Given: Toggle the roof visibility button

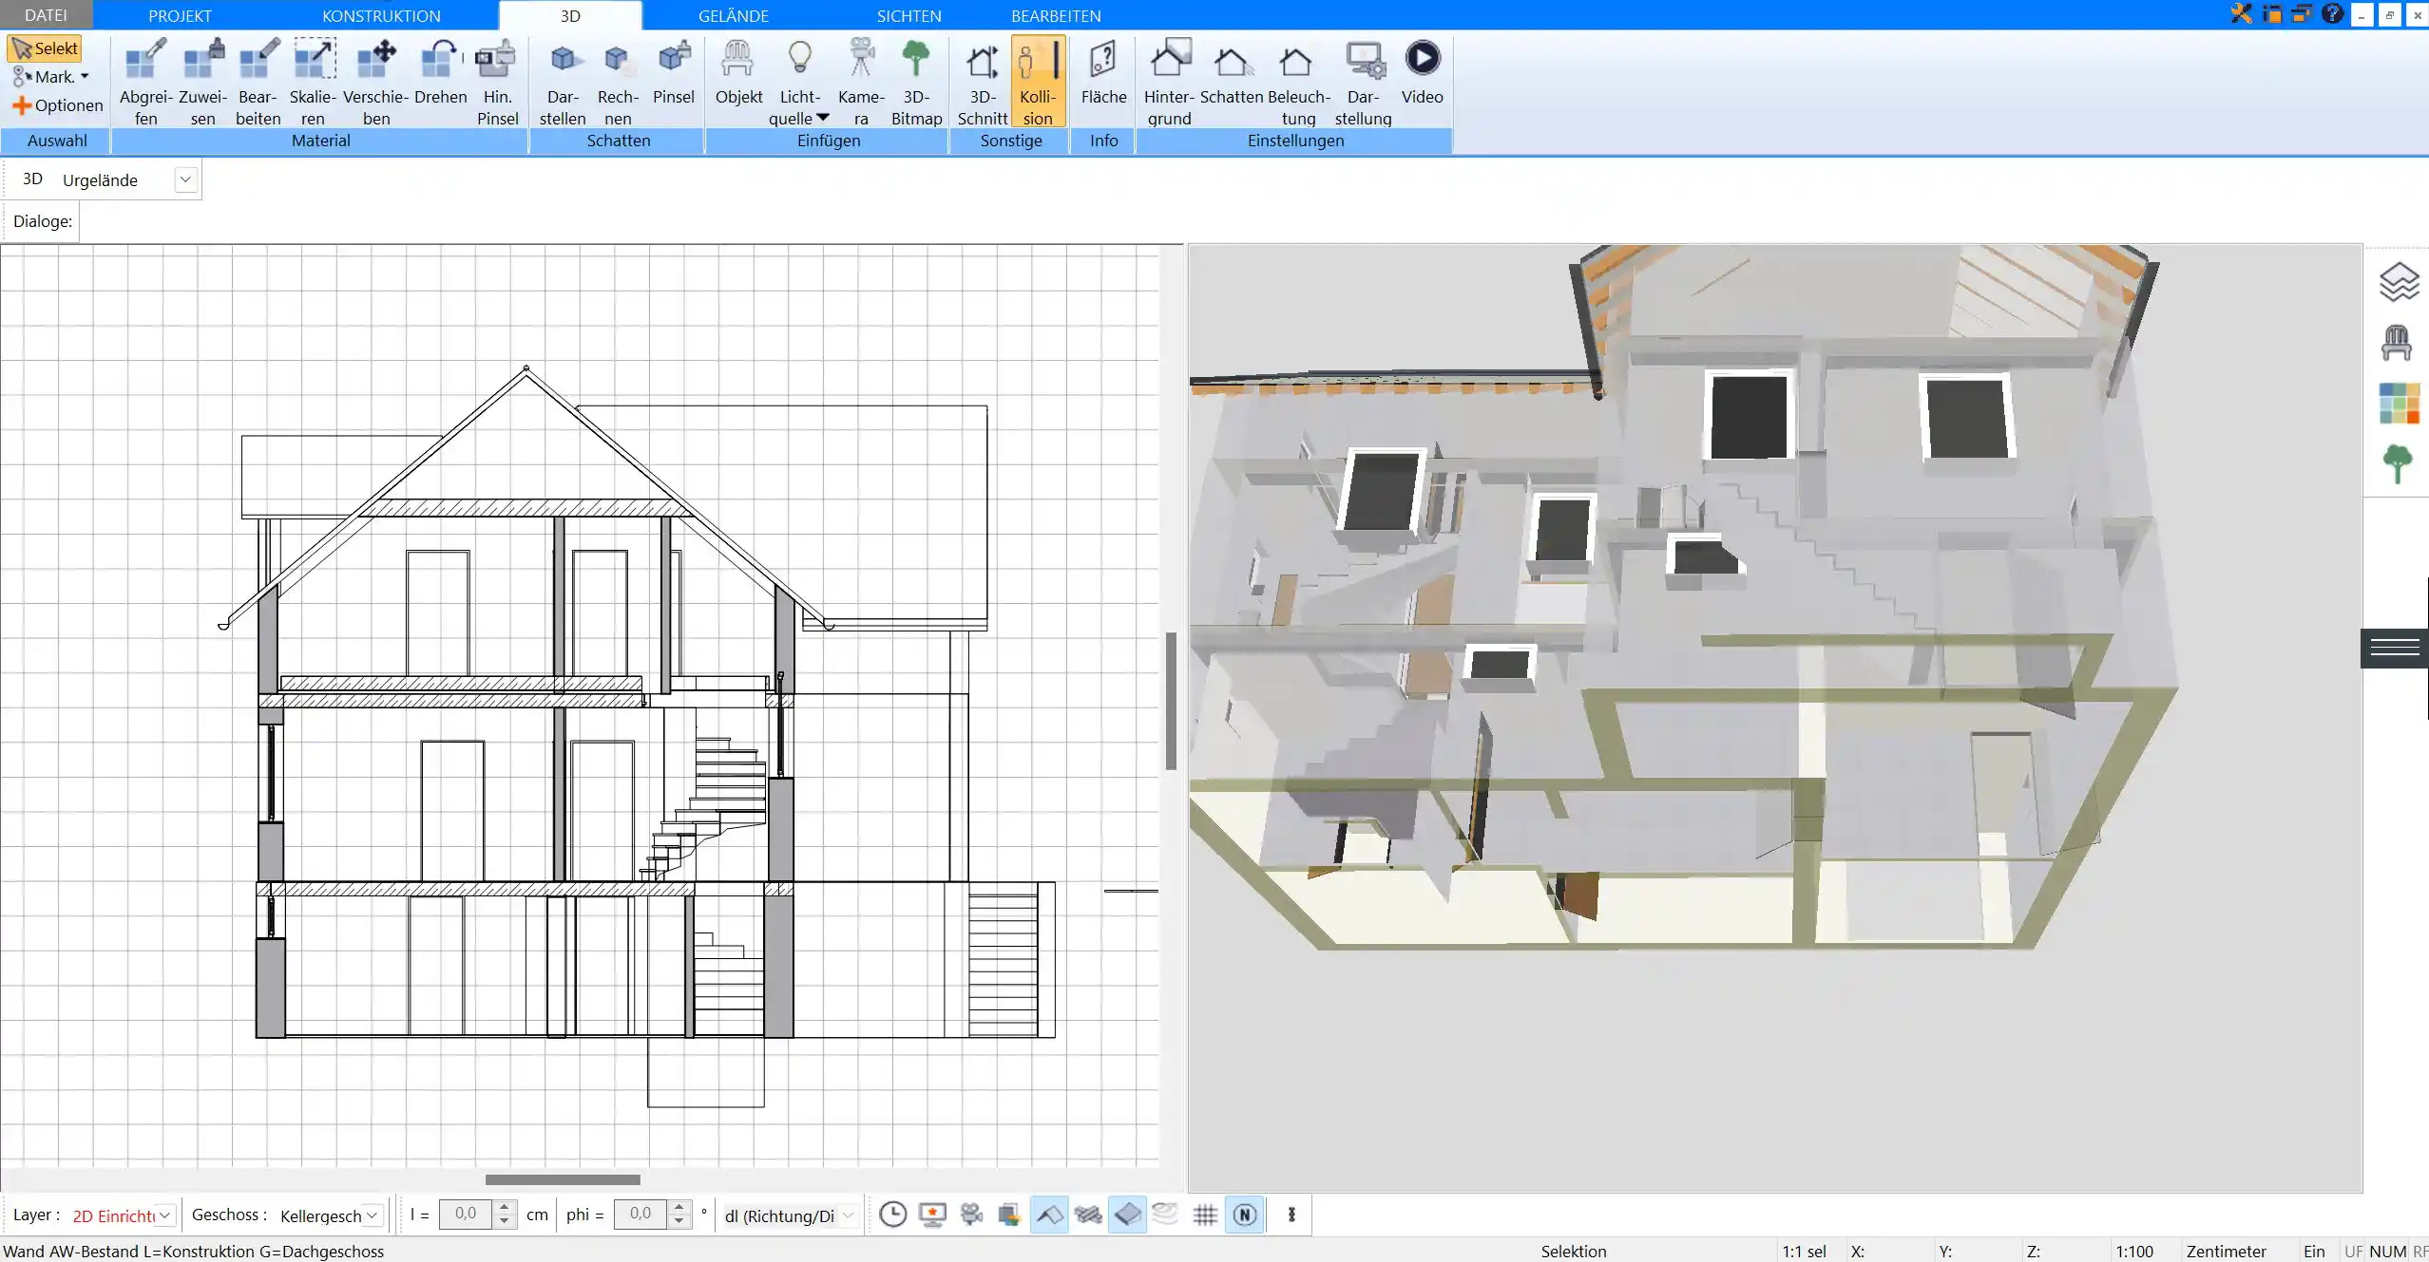Looking at the screenshot, I should [1049, 1215].
